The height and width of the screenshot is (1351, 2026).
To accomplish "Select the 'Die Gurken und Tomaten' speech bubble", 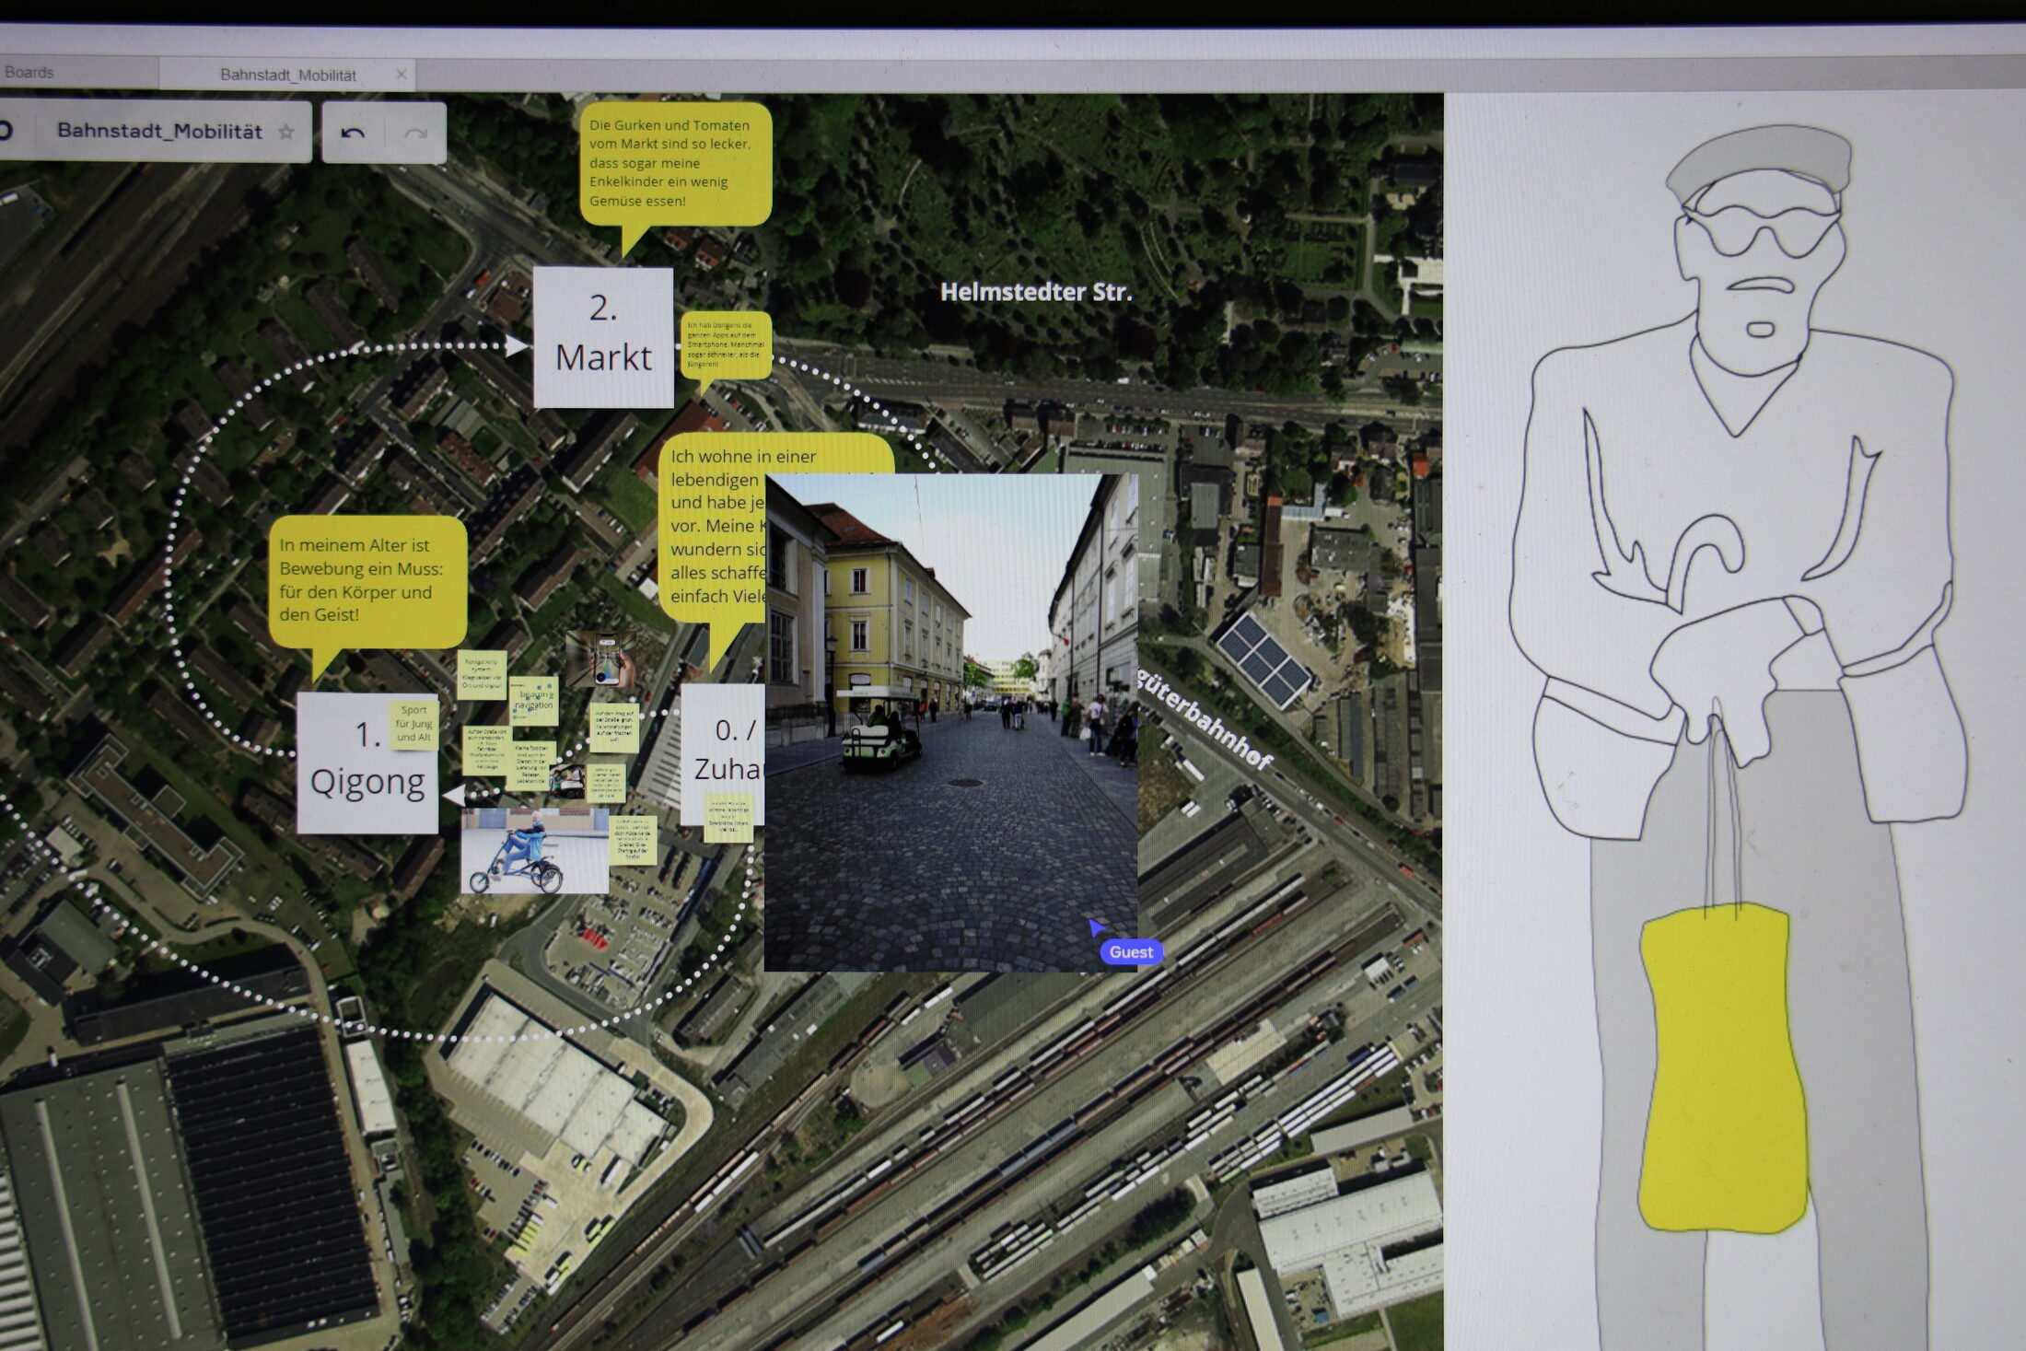I will point(675,172).
